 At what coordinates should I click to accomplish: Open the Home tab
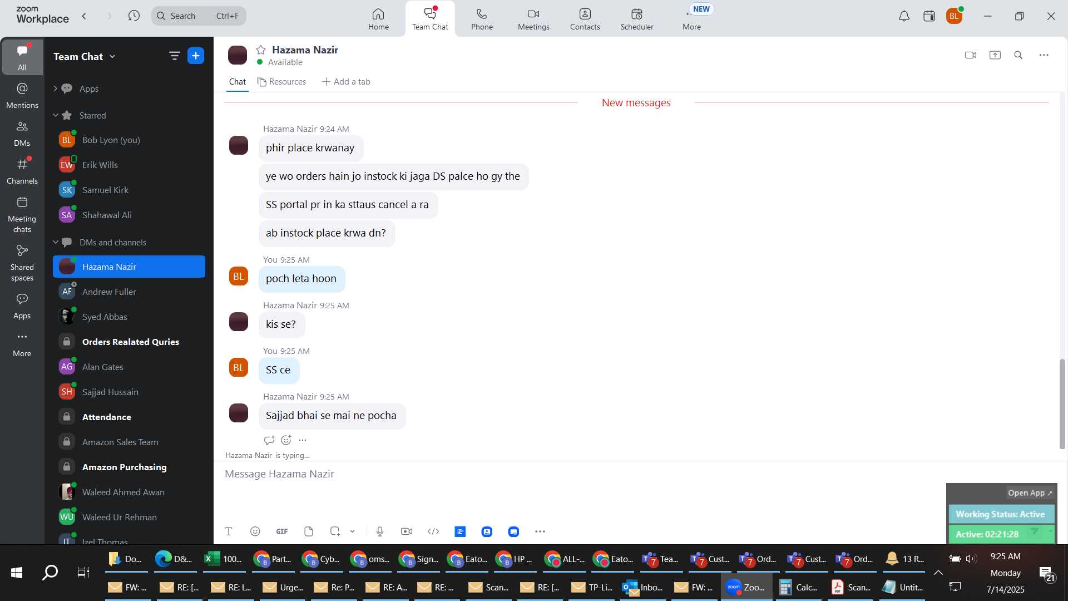point(378,19)
